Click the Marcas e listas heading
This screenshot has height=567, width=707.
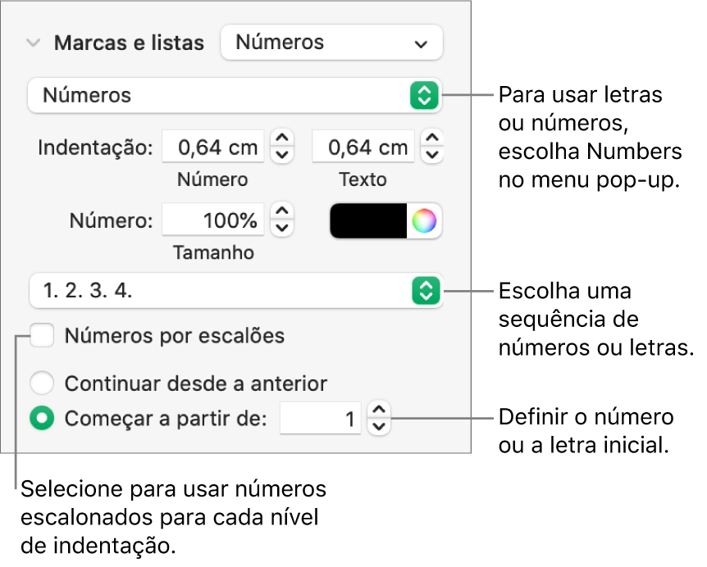click(x=128, y=43)
